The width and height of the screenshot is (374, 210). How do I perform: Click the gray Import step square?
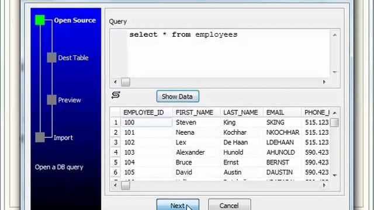(40, 138)
